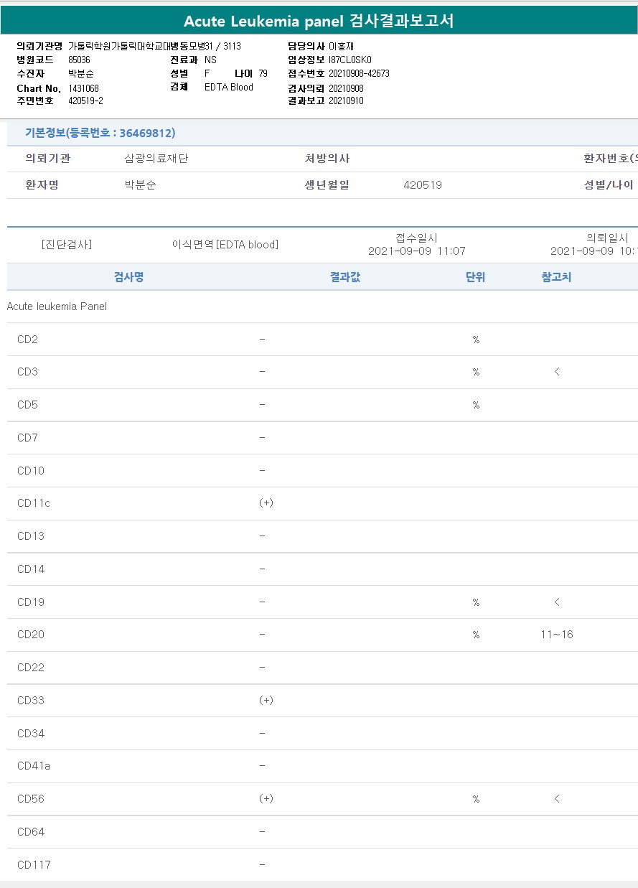Viewport: 638px width, 888px height.
Task: Click the CD5 test name
Action: [27, 405]
